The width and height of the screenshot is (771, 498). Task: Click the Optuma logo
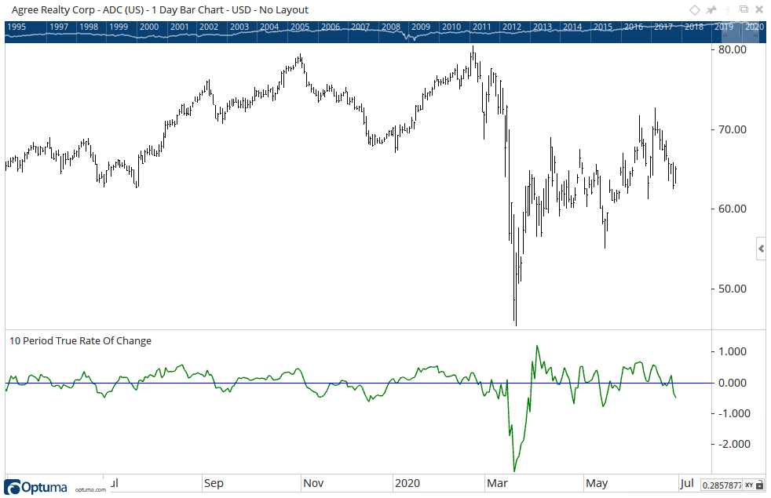coord(36,487)
